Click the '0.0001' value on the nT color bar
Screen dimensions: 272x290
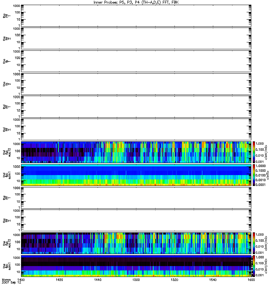pyautogui.click(x=260, y=185)
